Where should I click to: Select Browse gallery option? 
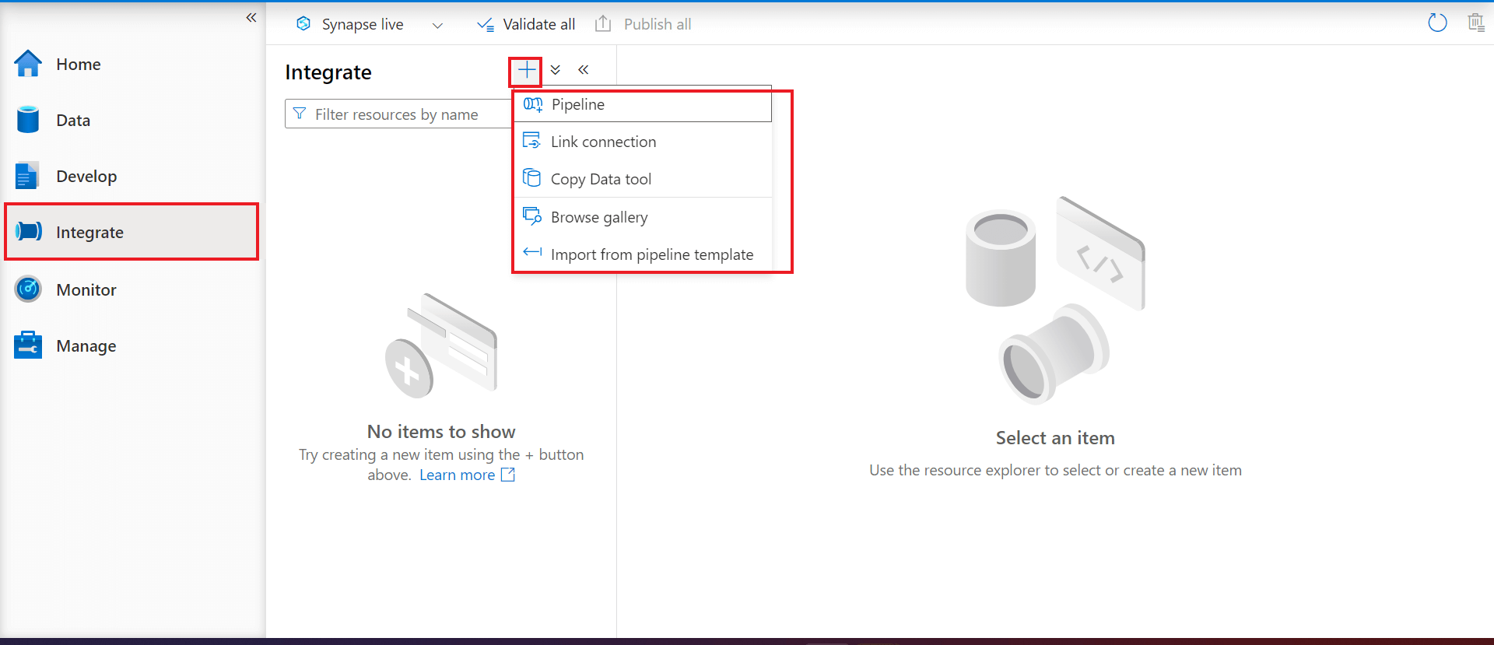599,217
